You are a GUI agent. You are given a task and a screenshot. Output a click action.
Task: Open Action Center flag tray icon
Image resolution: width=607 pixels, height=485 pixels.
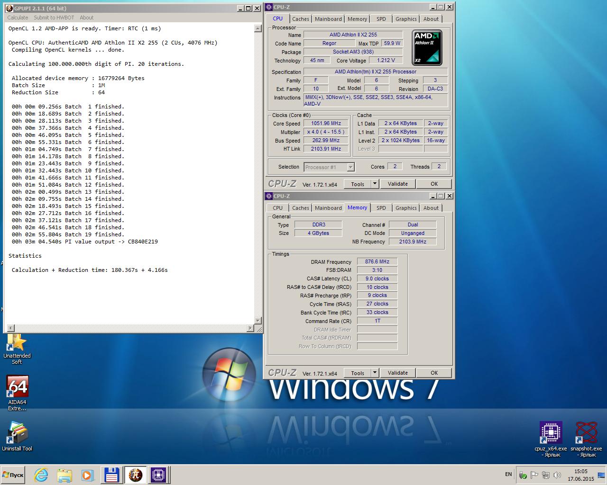pyautogui.click(x=534, y=475)
